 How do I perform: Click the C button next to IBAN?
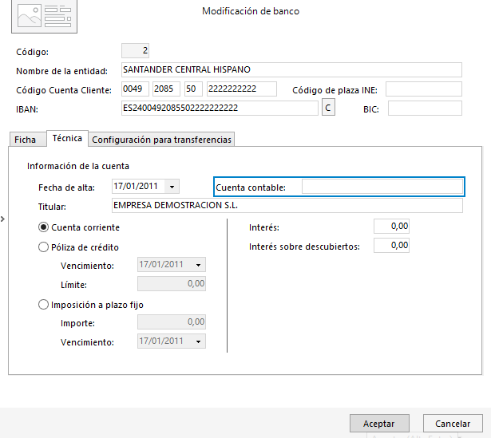click(x=327, y=108)
